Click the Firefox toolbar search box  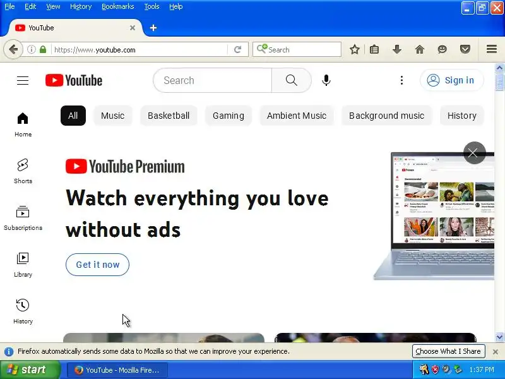[297, 50]
